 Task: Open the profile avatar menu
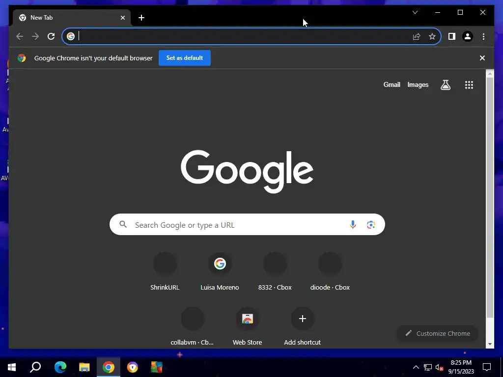(468, 36)
